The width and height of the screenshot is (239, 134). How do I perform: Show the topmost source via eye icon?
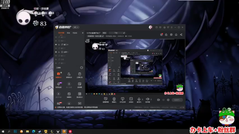(x=56, y=37)
